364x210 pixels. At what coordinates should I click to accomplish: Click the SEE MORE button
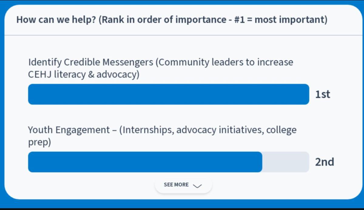click(183, 185)
